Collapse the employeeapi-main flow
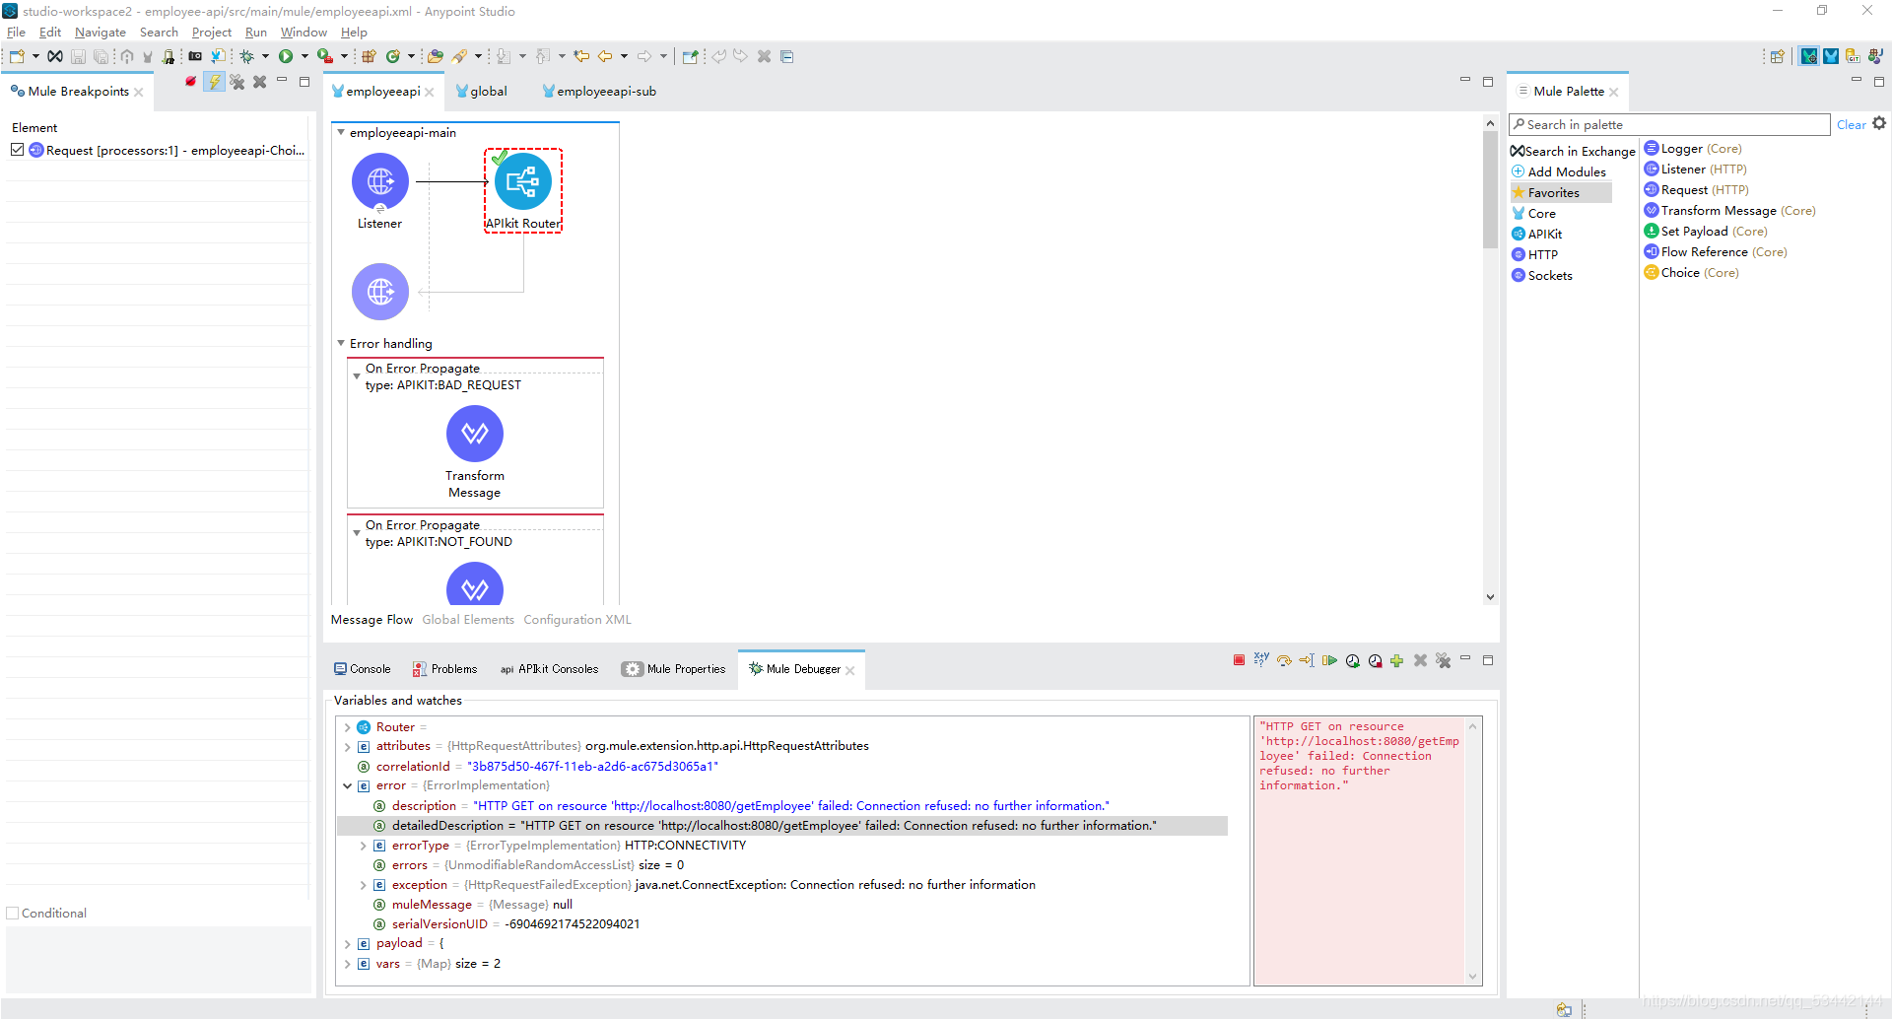 click(x=341, y=132)
